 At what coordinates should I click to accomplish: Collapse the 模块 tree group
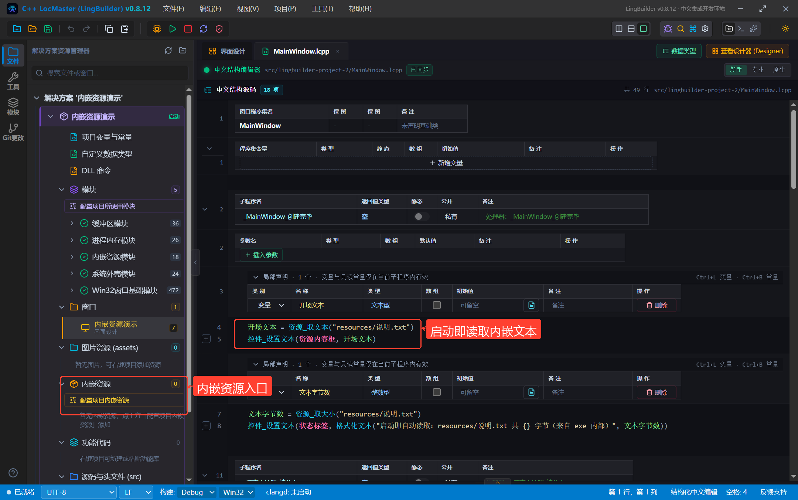pos(62,190)
